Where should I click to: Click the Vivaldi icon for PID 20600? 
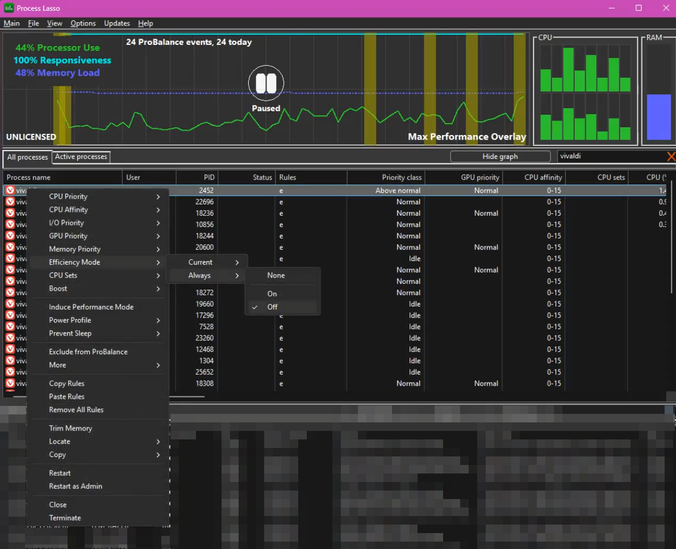coord(10,247)
